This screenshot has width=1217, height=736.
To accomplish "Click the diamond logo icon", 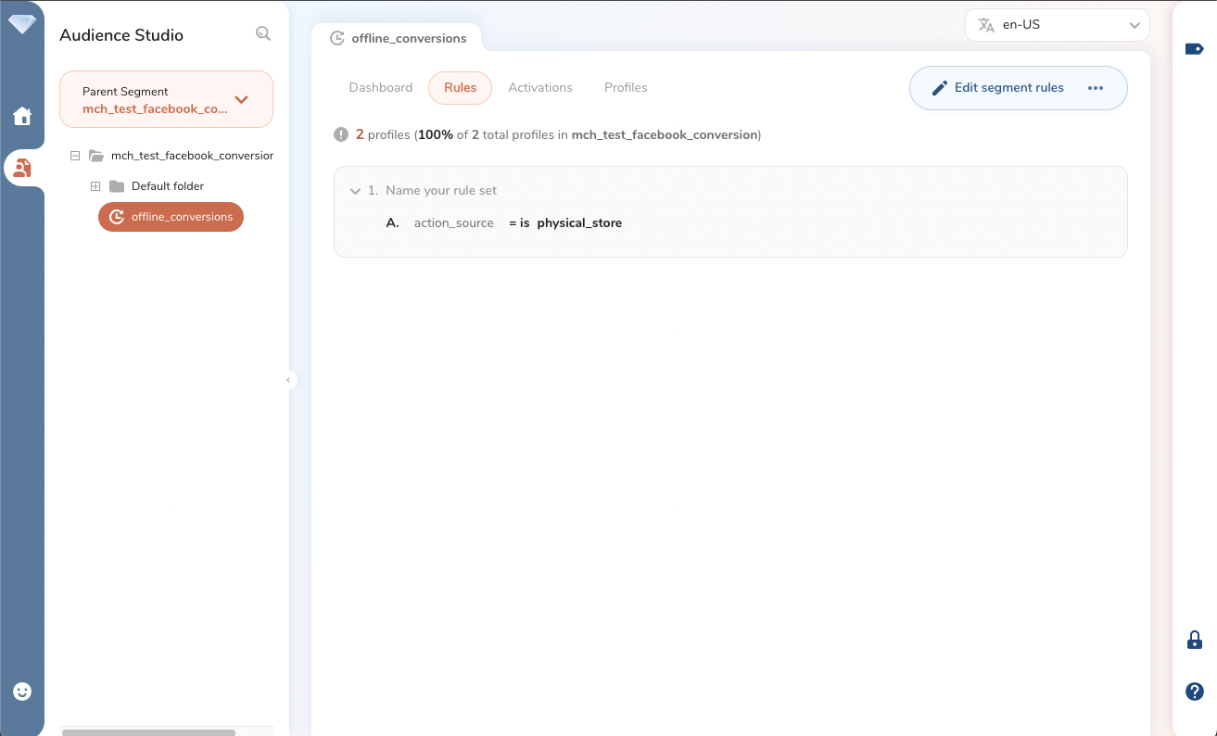I will [22, 24].
